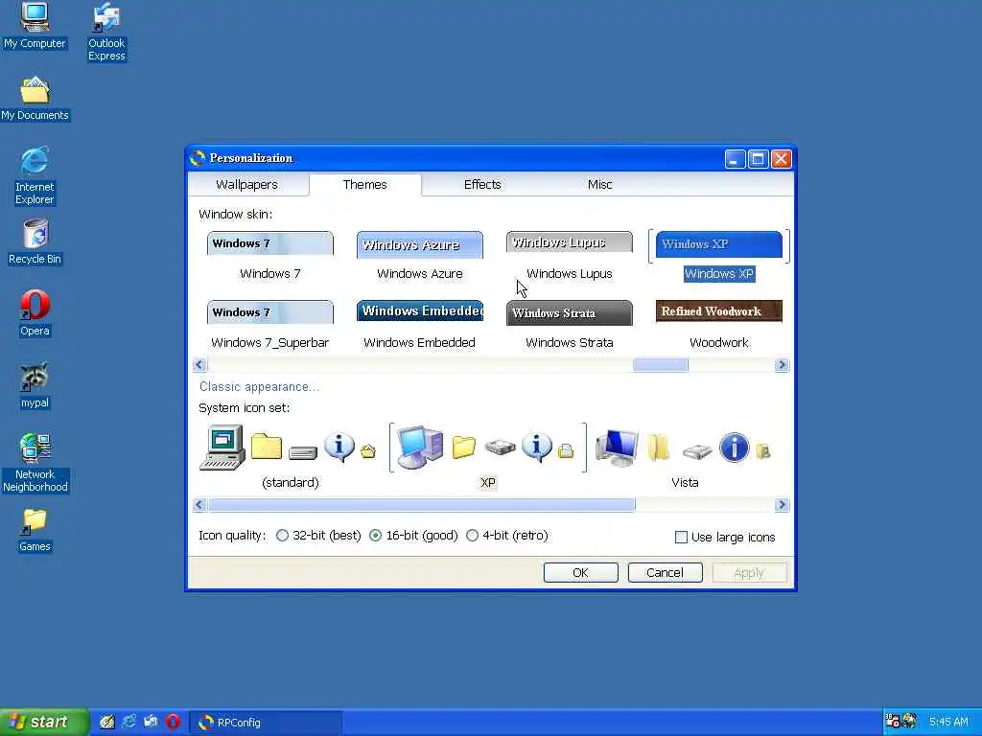982x736 pixels.
Task: Select 32-bit (best) icon quality
Action: tap(318, 536)
